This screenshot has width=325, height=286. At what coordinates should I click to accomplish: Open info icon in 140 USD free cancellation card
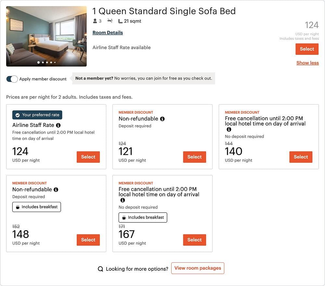tap(229, 130)
